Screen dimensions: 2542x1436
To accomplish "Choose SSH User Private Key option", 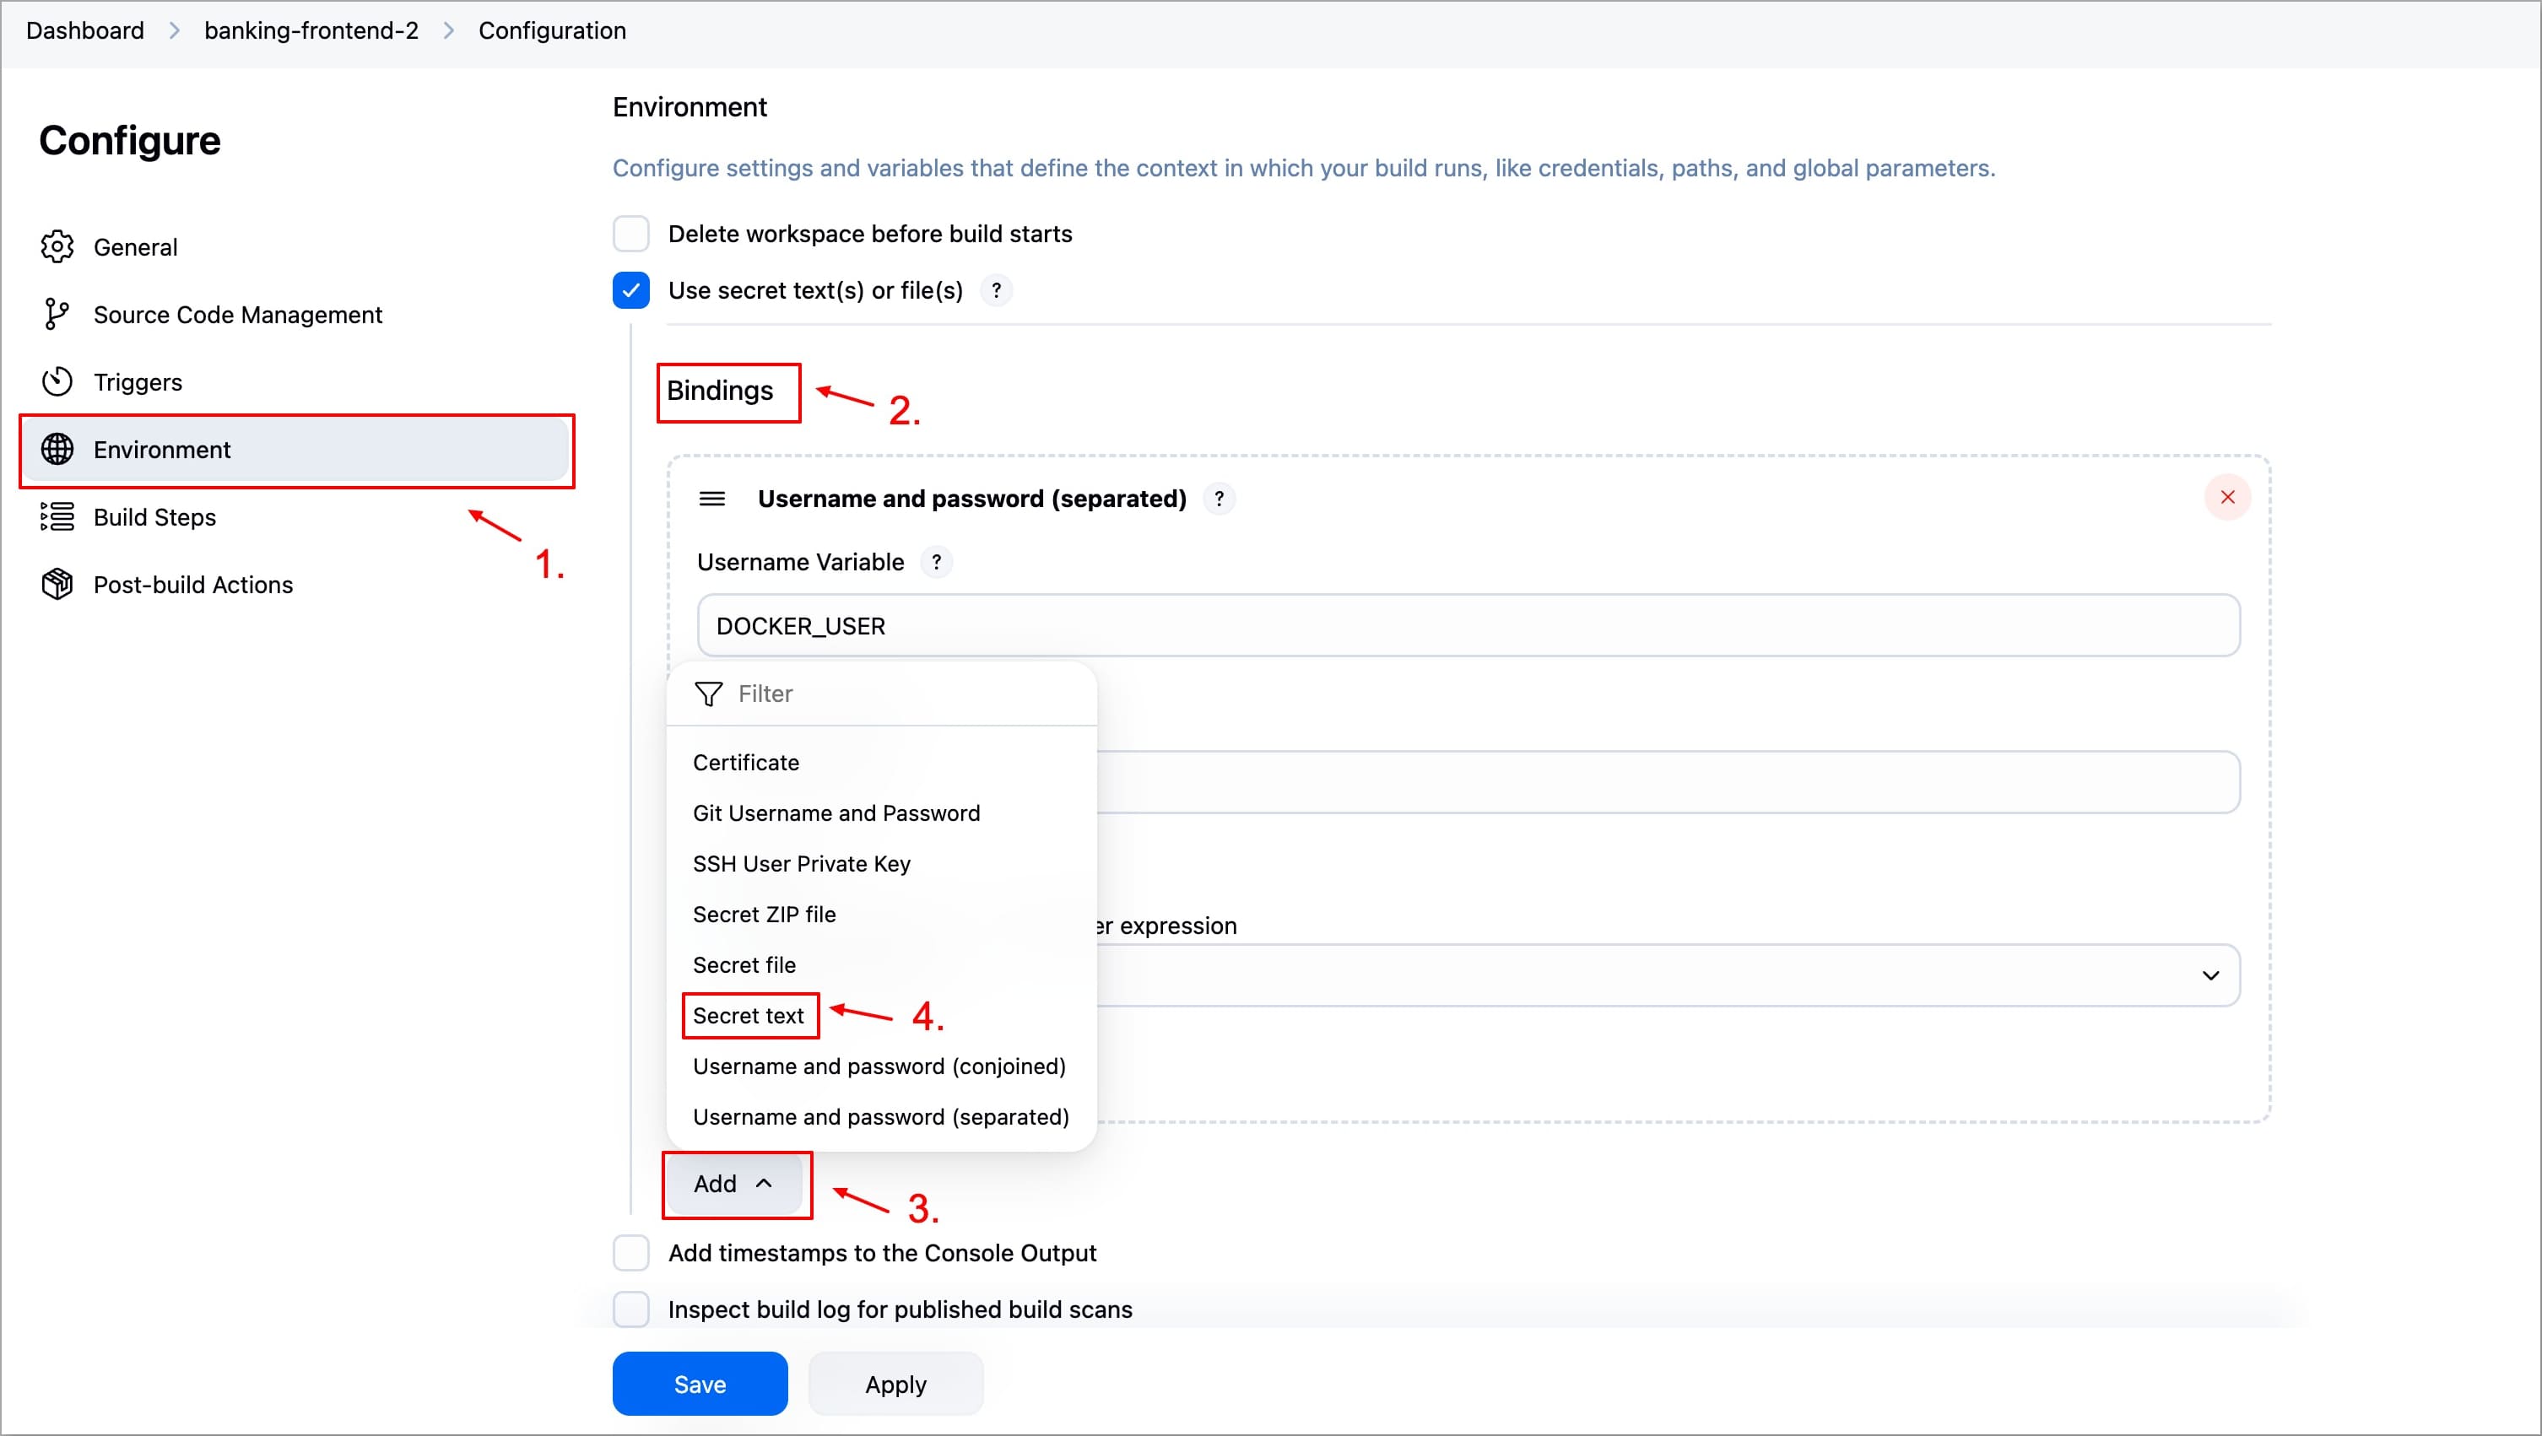I will click(801, 864).
